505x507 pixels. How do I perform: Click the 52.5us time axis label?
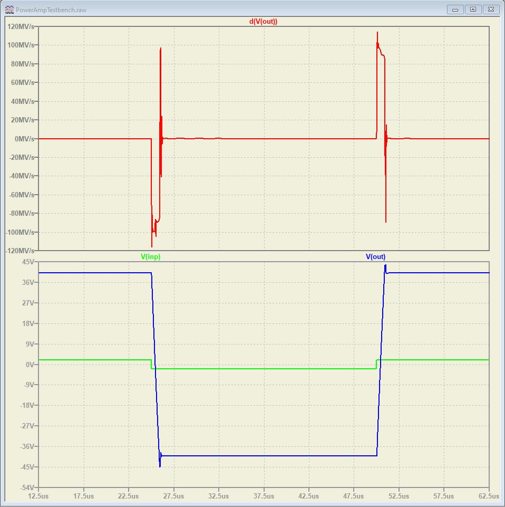(x=399, y=496)
